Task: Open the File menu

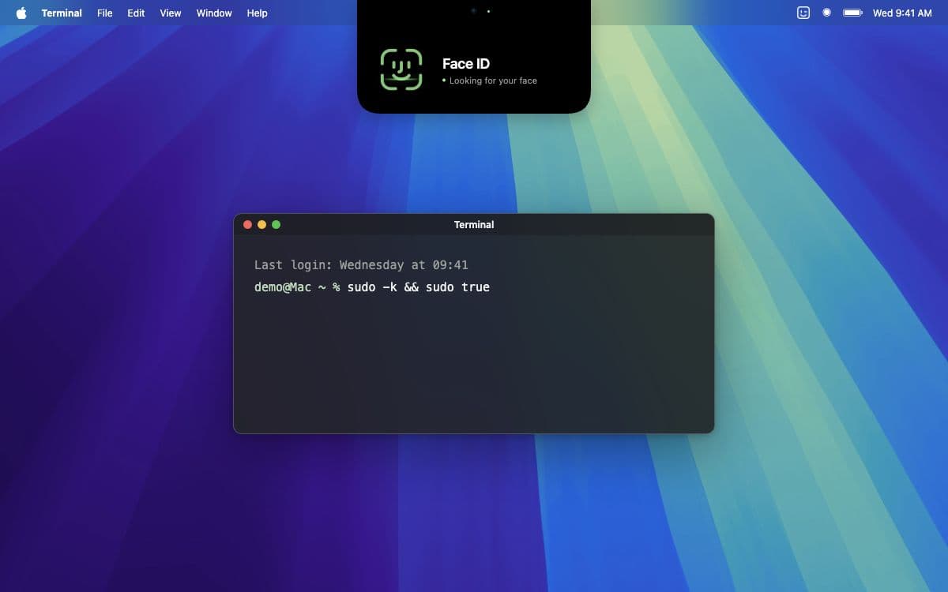Action: 105,13
